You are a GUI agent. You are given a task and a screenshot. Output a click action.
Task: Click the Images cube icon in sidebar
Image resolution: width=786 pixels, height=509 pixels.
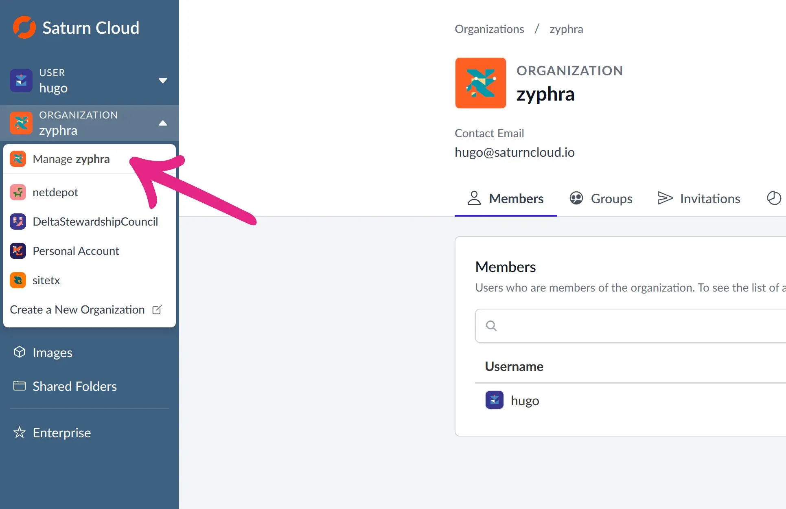[x=20, y=352]
